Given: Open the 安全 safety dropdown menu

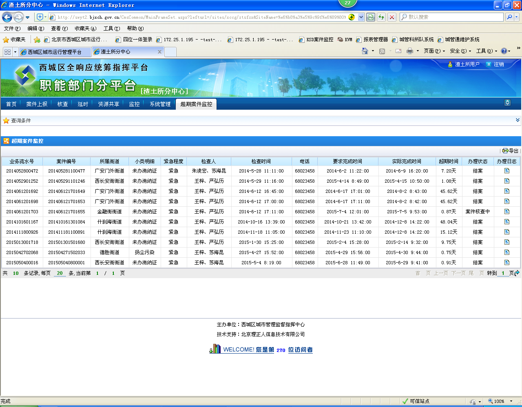Looking at the screenshot, I should coord(460,51).
